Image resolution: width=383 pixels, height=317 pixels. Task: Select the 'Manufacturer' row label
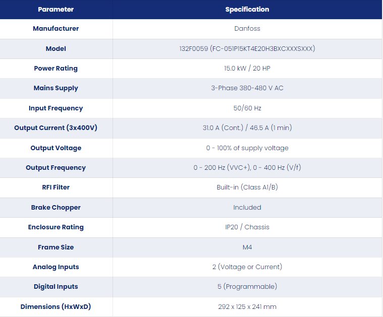[56, 29]
